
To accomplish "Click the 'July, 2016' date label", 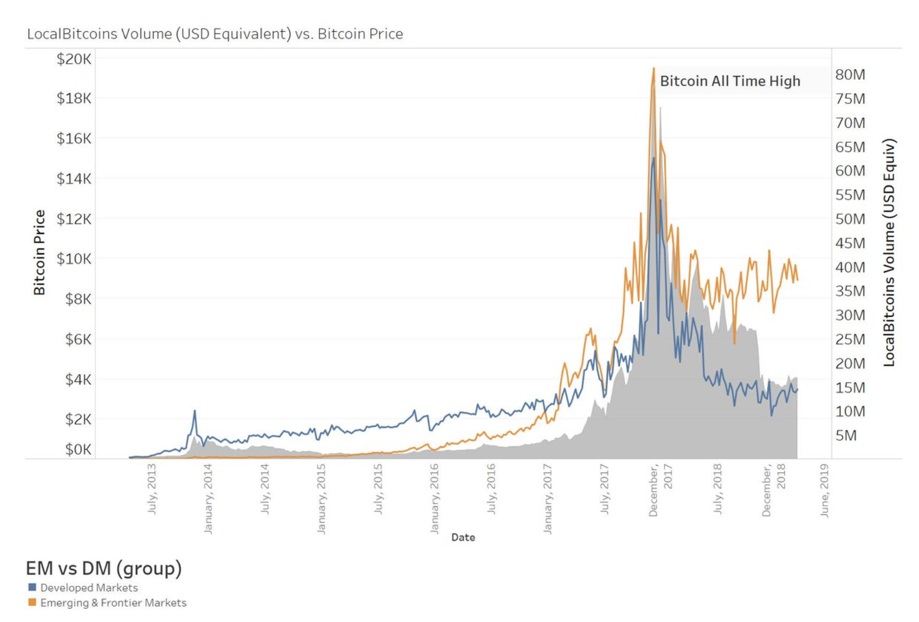I will pos(491,489).
